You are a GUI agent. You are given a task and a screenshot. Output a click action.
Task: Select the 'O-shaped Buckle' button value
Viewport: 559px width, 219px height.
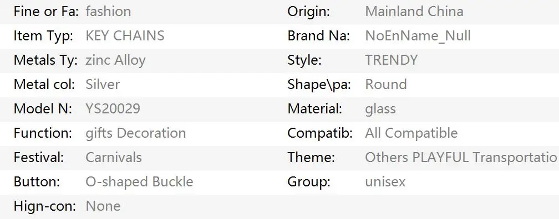tap(139, 181)
